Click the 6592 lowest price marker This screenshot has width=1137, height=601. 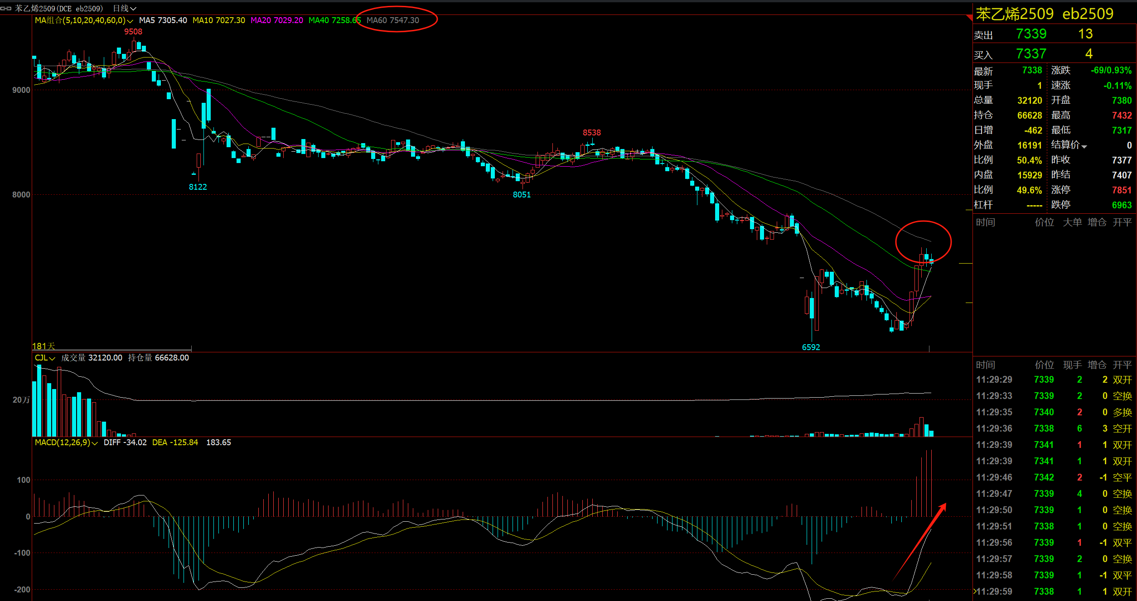811,347
